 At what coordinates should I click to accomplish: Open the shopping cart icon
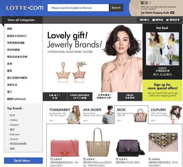pos(154,20)
